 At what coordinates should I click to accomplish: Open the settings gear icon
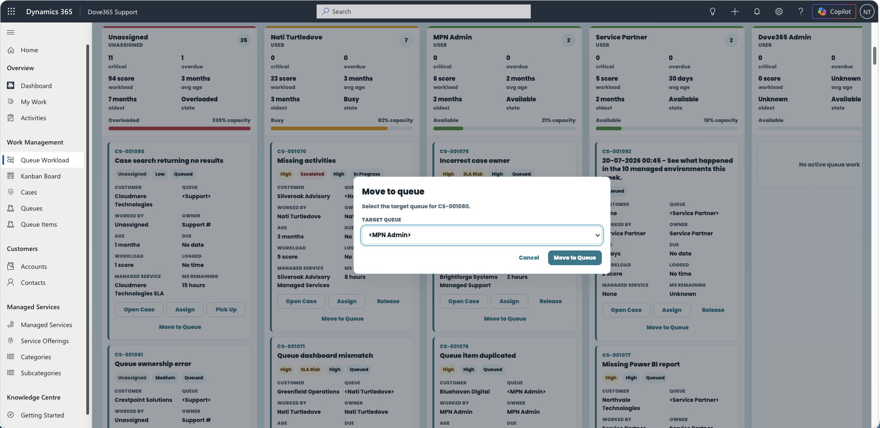[x=779, y=11]
